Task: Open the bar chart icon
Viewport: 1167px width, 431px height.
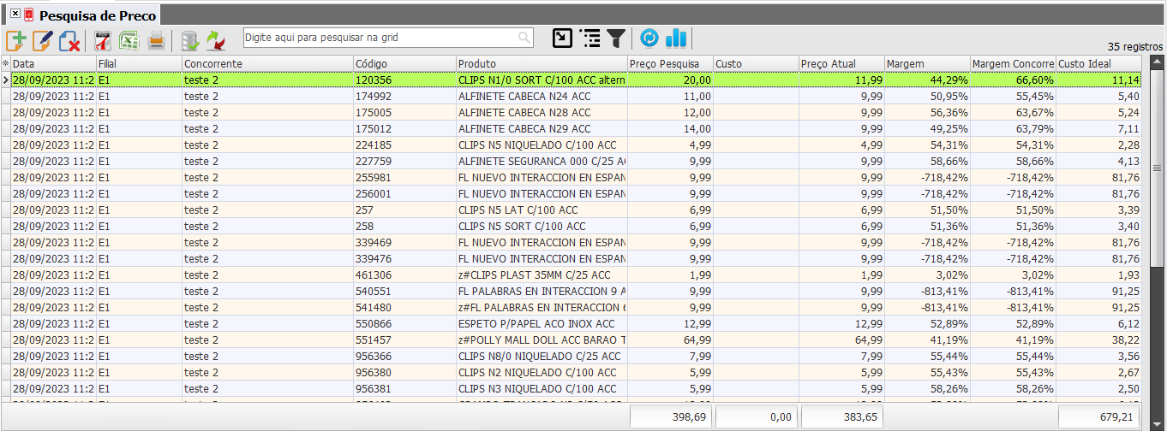Action: 676,38
